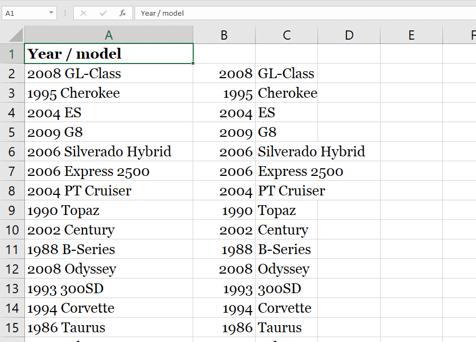Cancel entry using the X icon
476x342 pixels.
[x=82, y=13]
